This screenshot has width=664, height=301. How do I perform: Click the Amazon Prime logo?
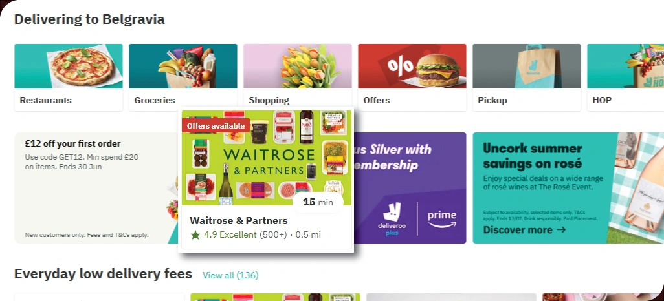coord(441,220)
